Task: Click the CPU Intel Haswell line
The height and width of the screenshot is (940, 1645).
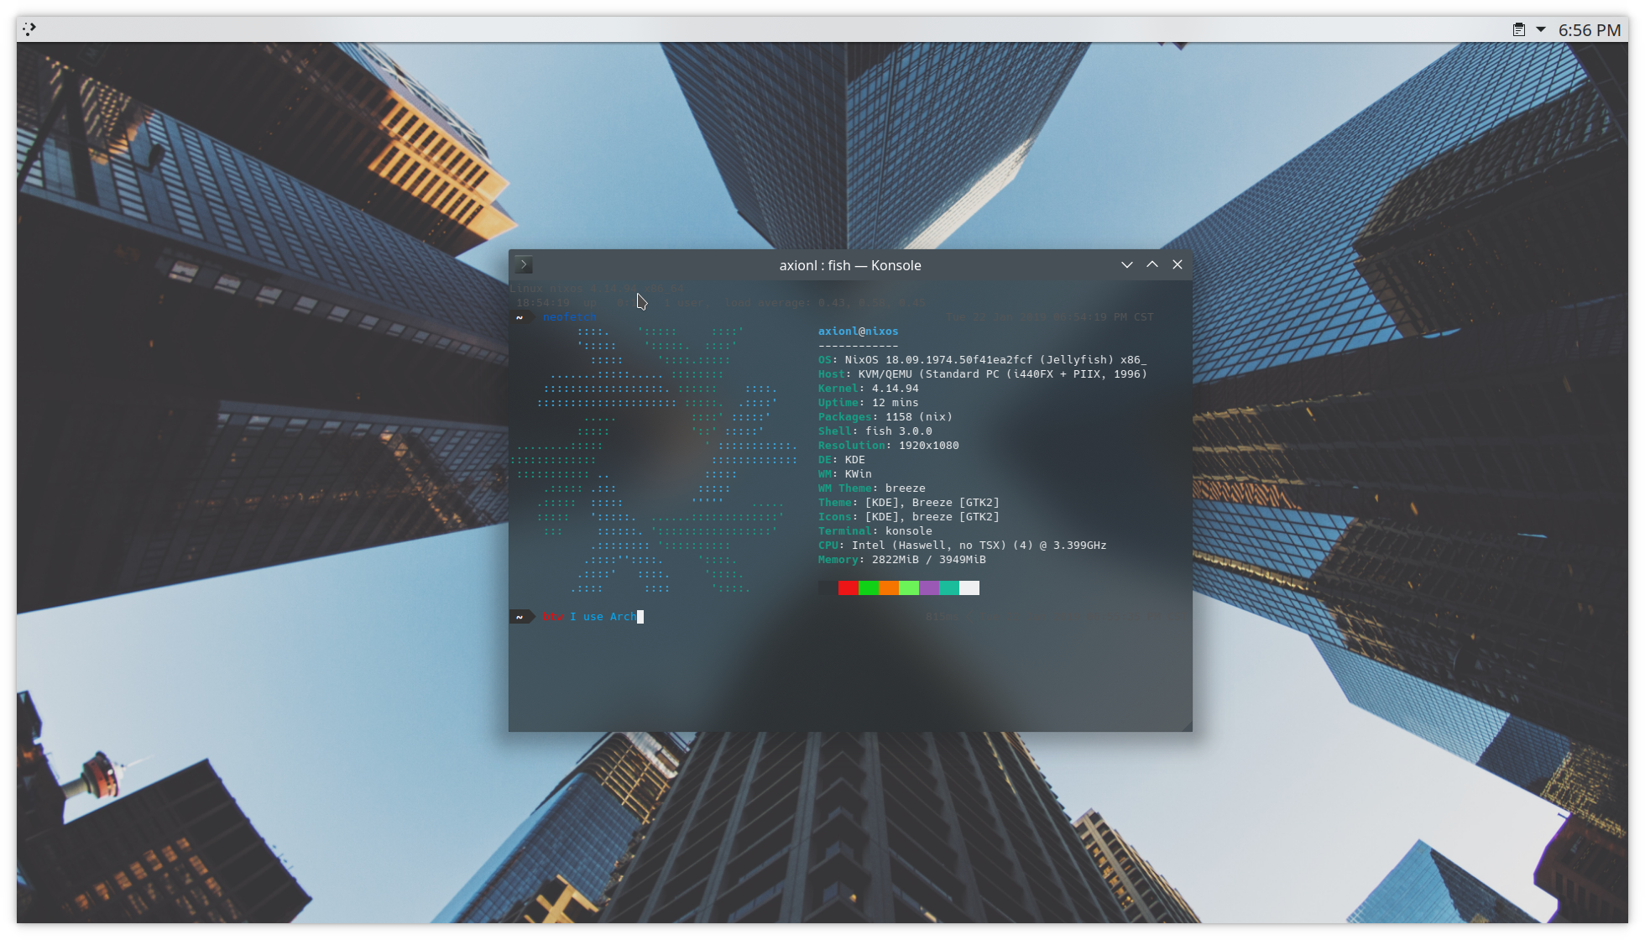Action: [962, 546]
